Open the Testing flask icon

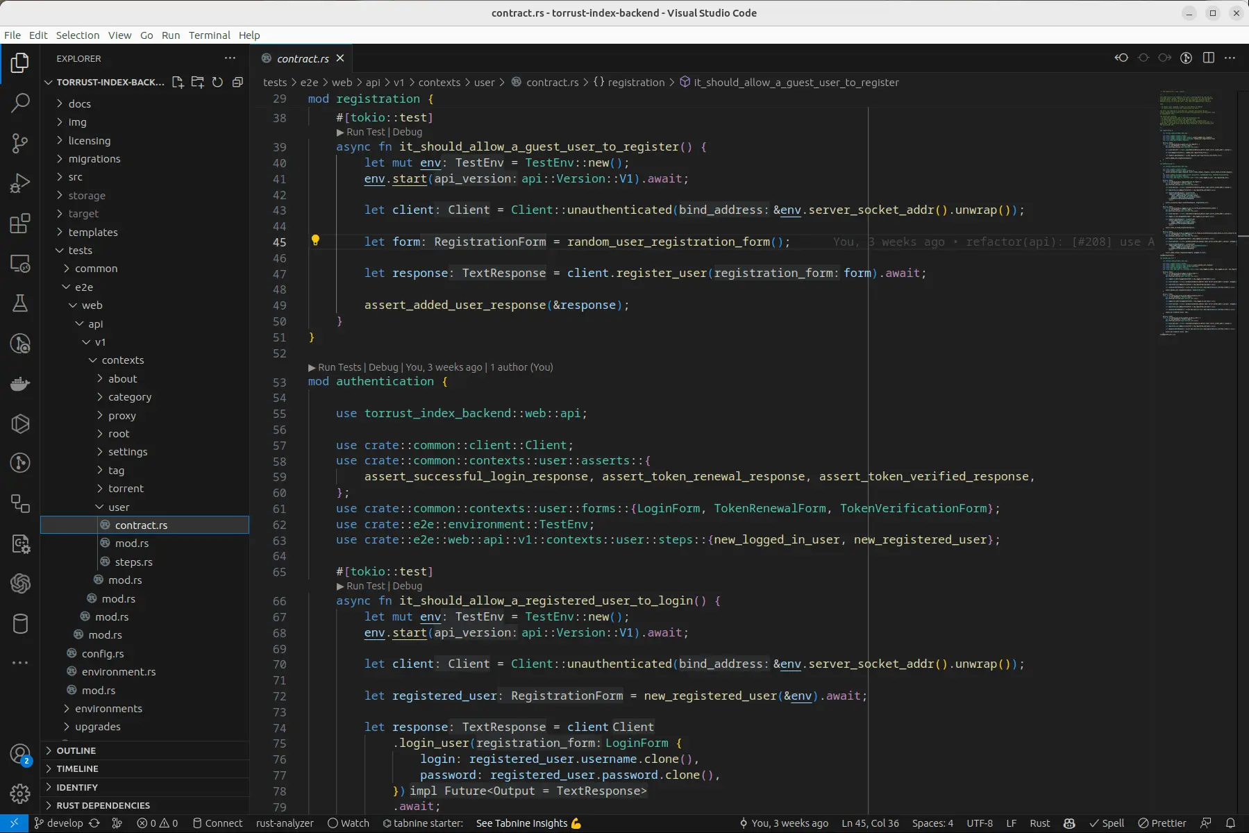(x=20, y=303)
